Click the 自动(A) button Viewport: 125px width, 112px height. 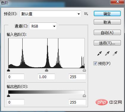pyautogui.click(x=107, y=32)
